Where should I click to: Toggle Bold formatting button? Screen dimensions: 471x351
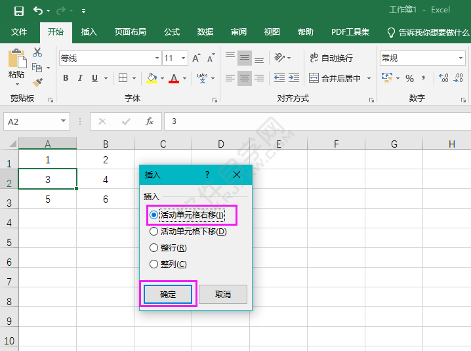click(66, 78)
